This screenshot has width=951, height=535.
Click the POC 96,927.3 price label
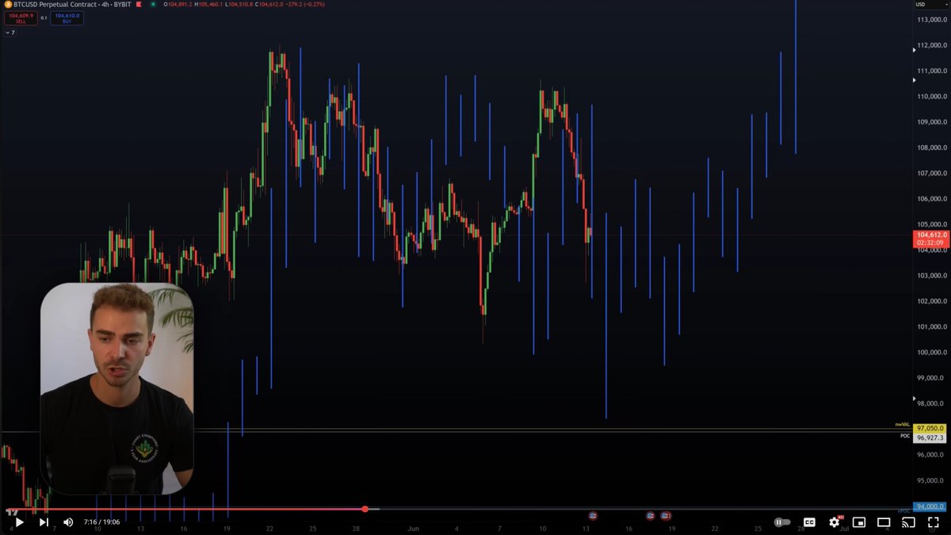(x=930, y=438)
